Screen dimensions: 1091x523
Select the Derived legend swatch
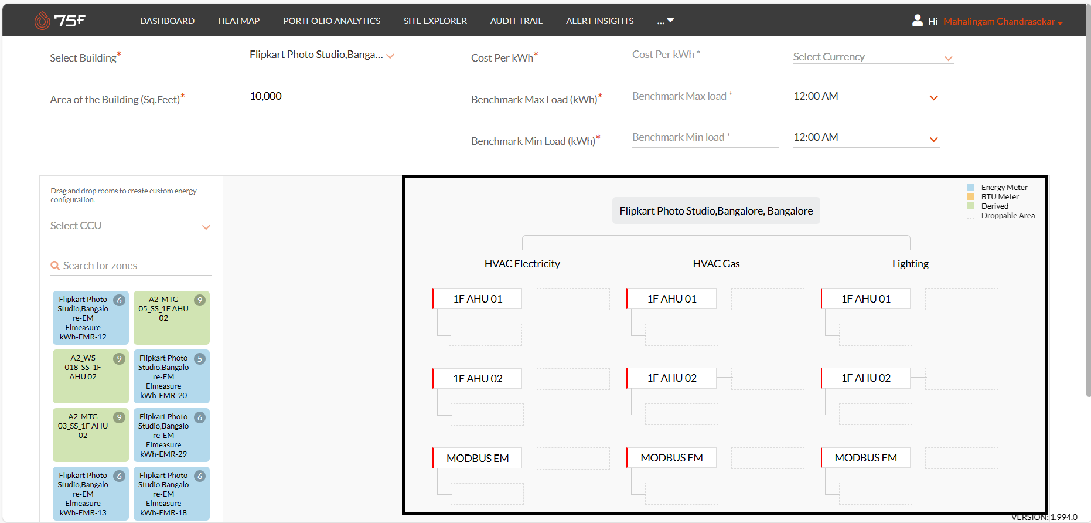pyautogui.click(x=970, y=206)
